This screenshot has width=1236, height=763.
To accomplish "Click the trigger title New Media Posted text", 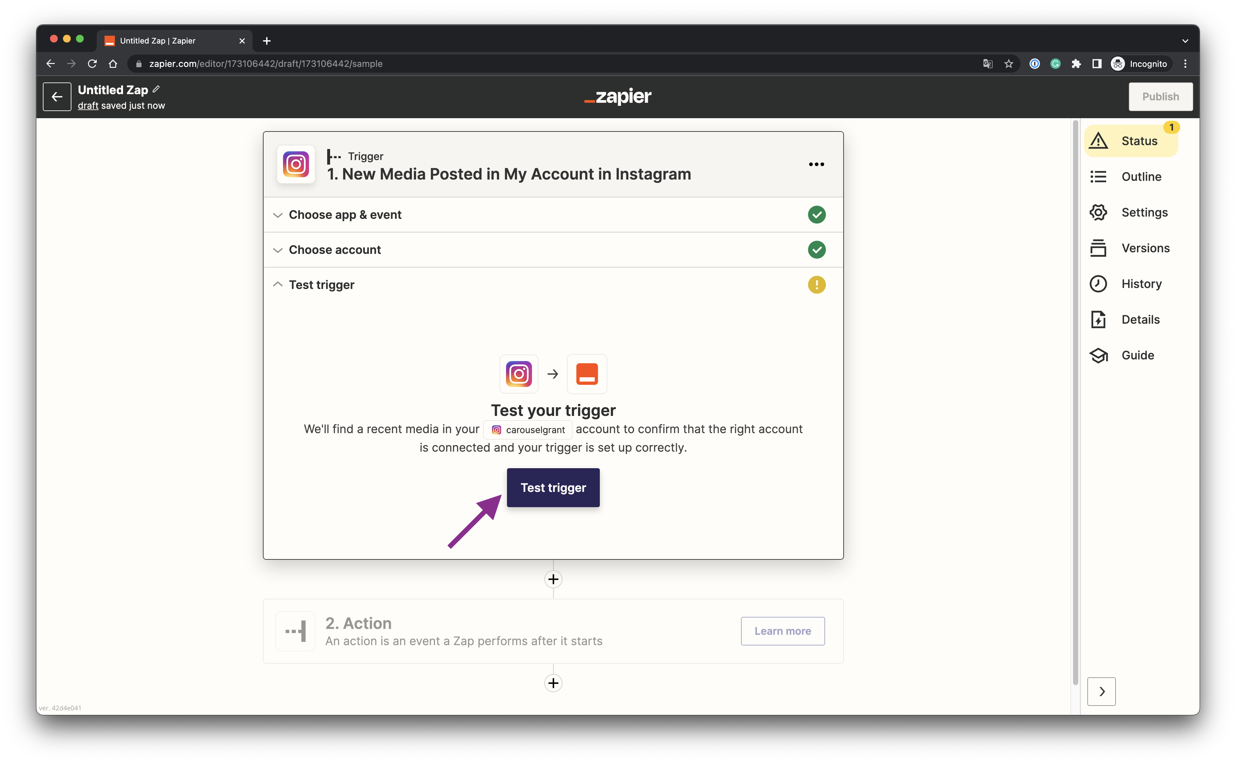I will click(509, 174).
